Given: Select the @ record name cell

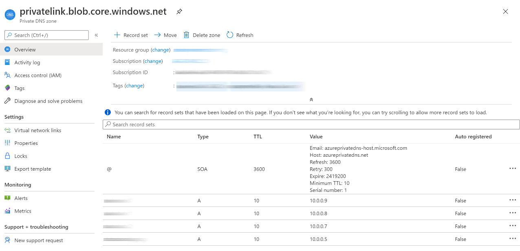Looking at the screenshot, I should point(109,169).
